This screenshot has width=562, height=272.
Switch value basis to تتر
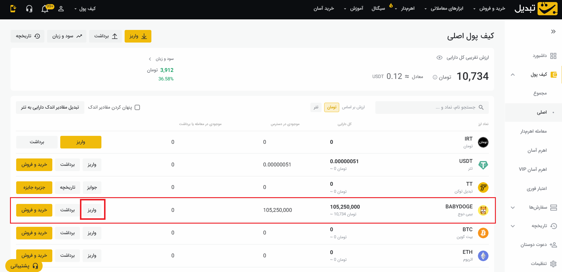[x=316, y=107]
